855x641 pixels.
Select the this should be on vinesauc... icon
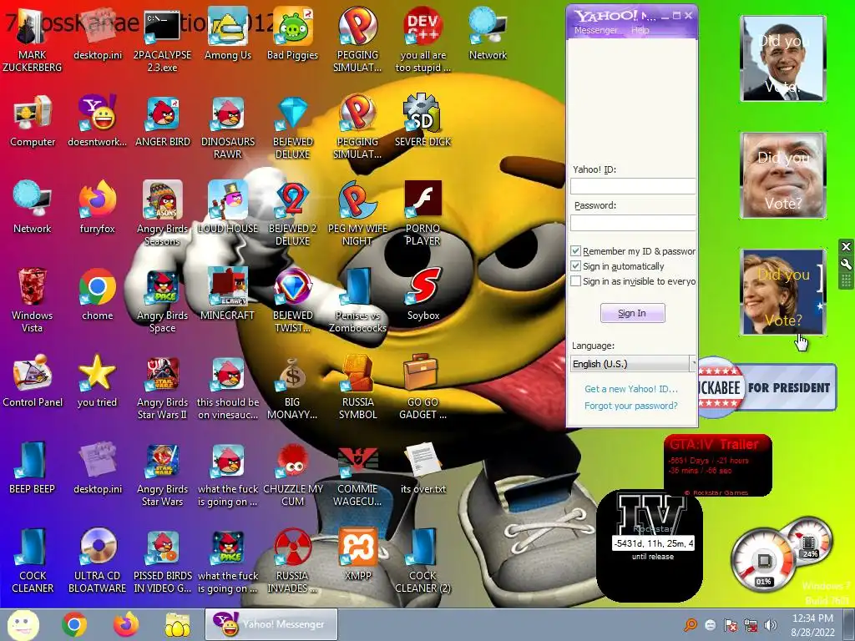tap(227, 387)
